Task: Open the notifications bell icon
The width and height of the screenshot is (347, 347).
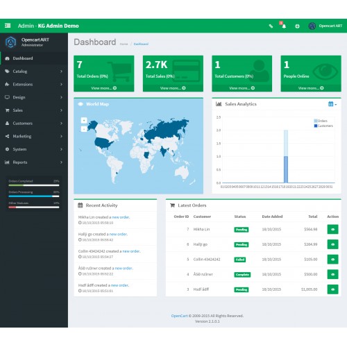Action: click(284, 26)
